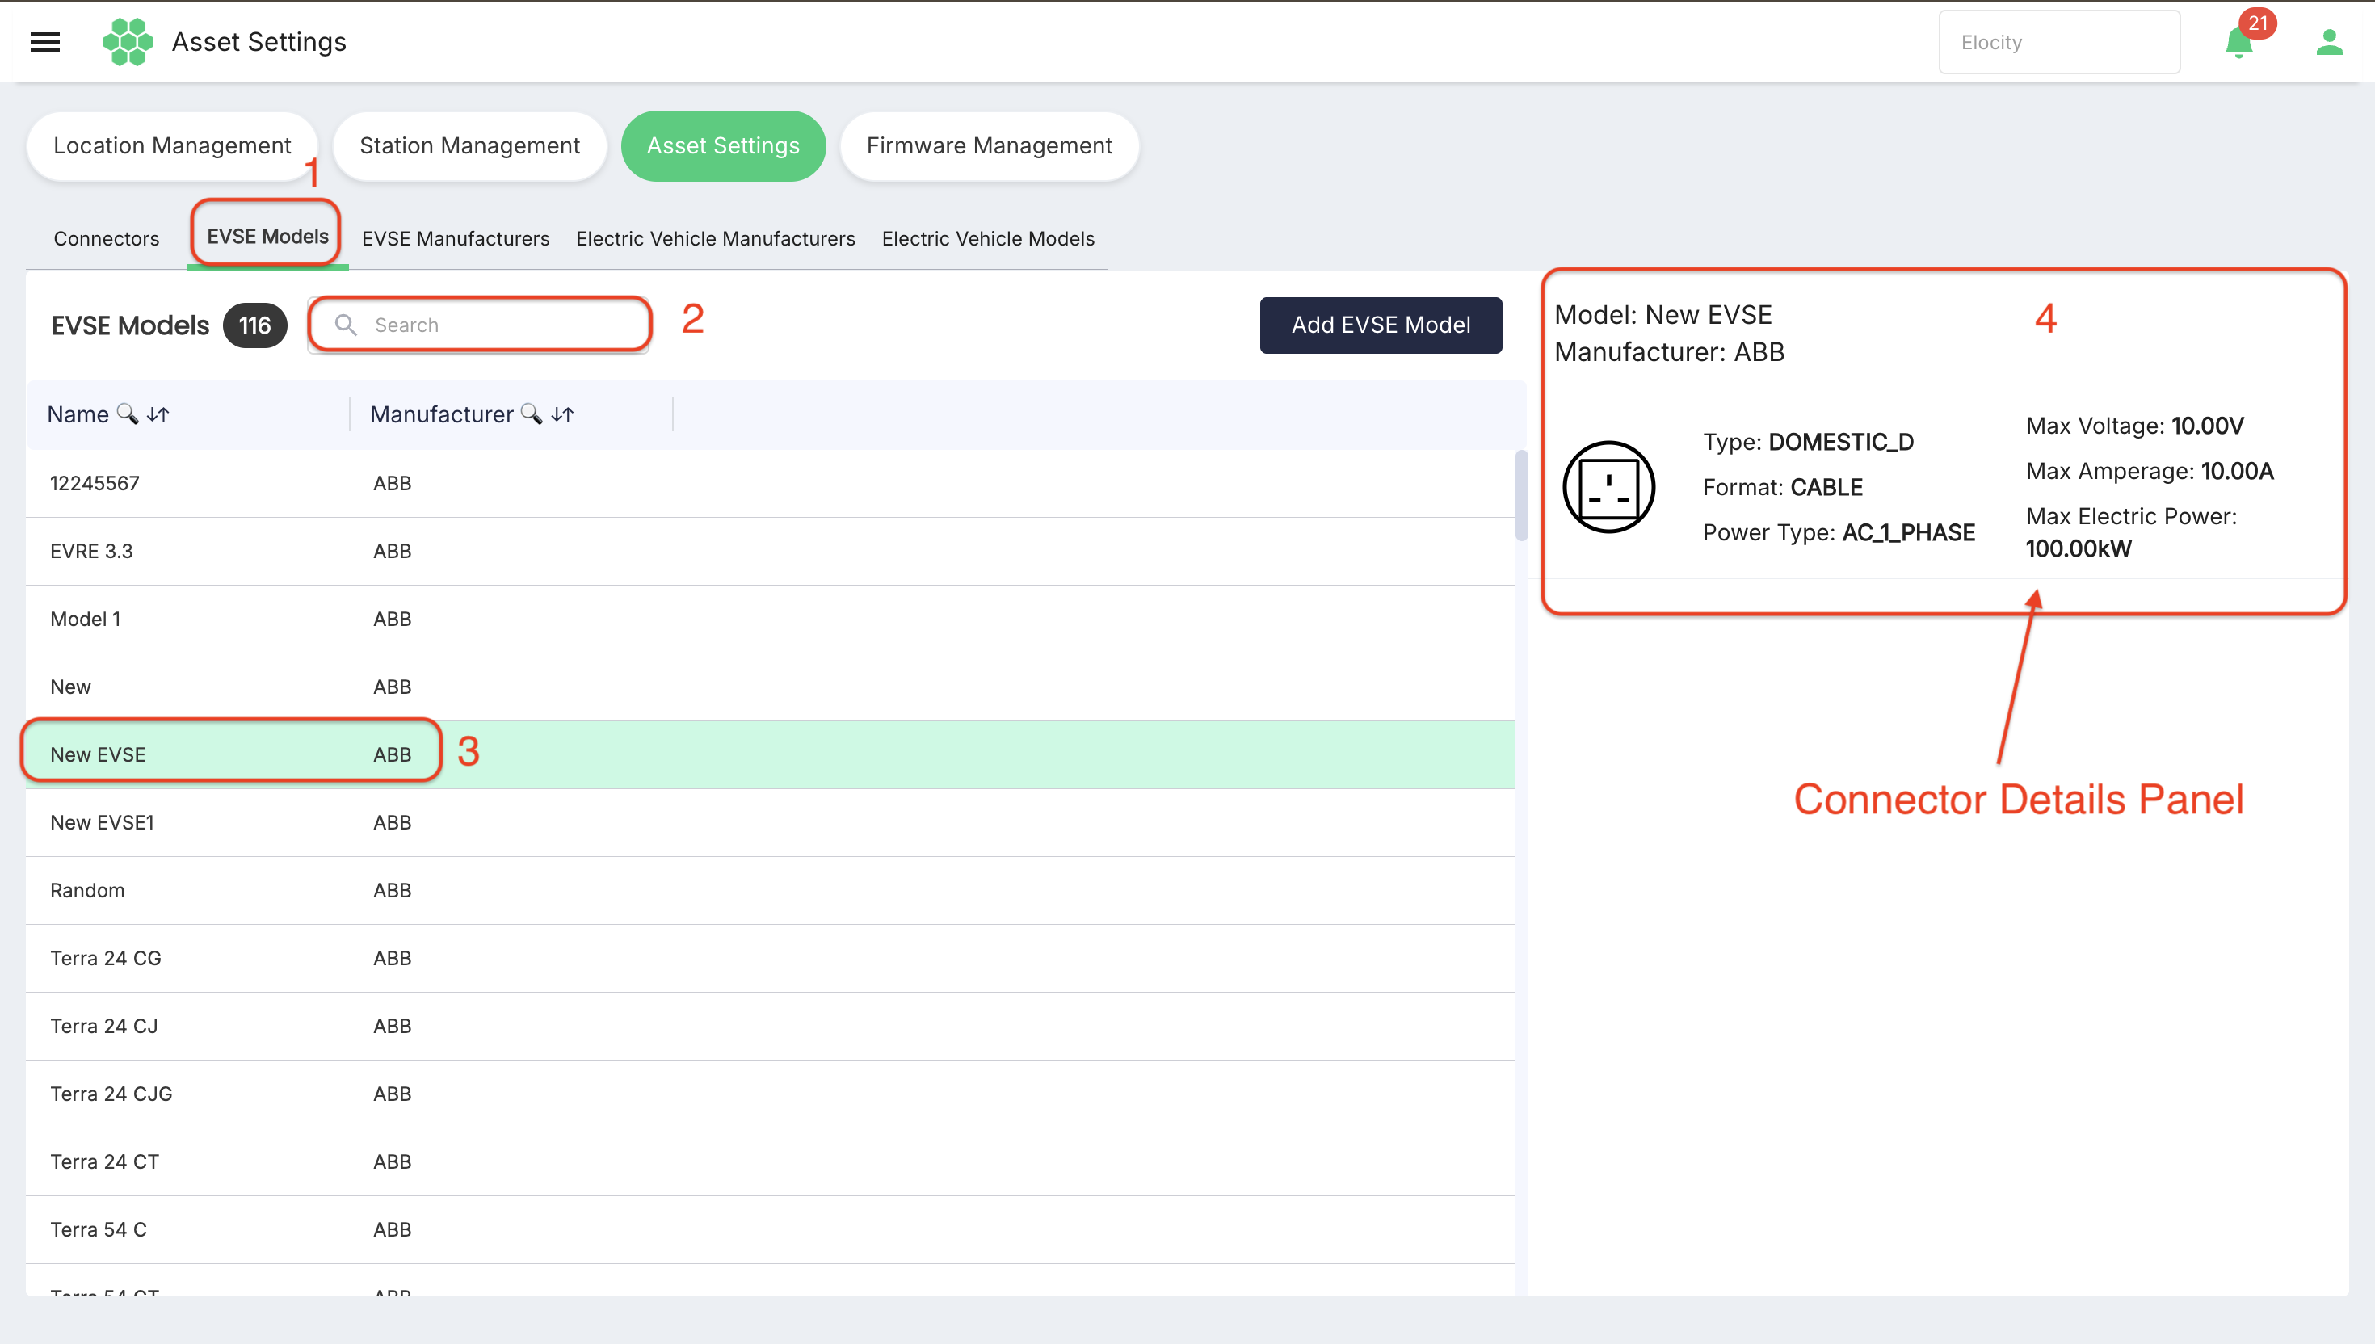2375x1344 pixels.
Task: Click the Asset Settings page title
Action: point(259,41)
